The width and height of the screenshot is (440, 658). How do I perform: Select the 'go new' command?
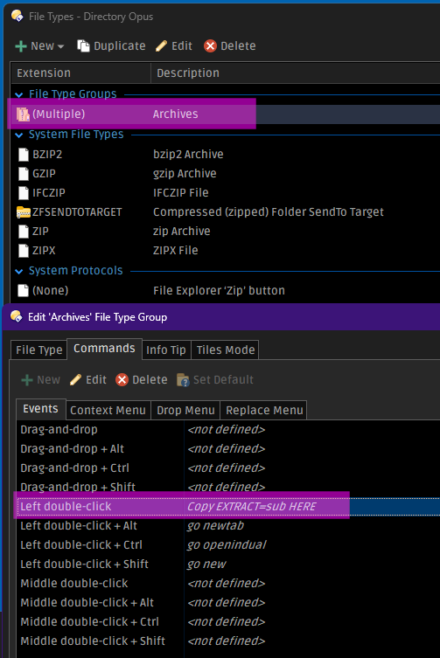(x=206, y=564)
